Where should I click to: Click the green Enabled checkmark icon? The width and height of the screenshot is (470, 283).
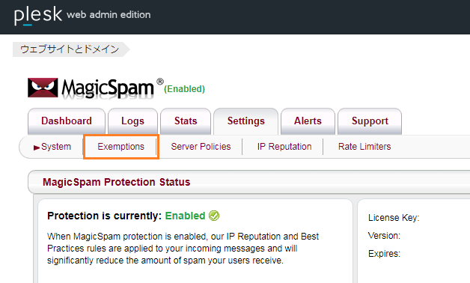214,216
